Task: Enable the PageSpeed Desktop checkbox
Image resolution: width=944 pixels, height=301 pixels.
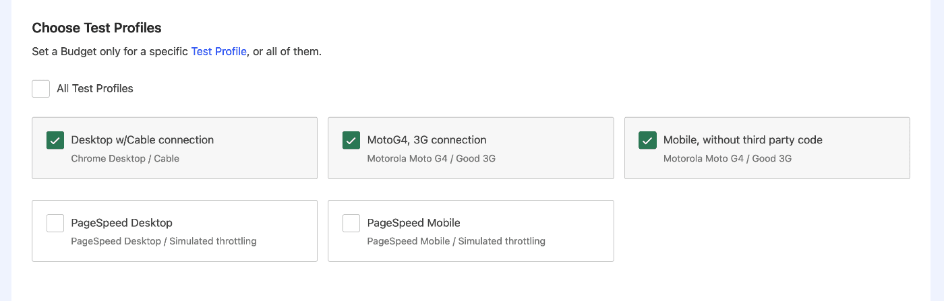Action: [x=55, y=223]
